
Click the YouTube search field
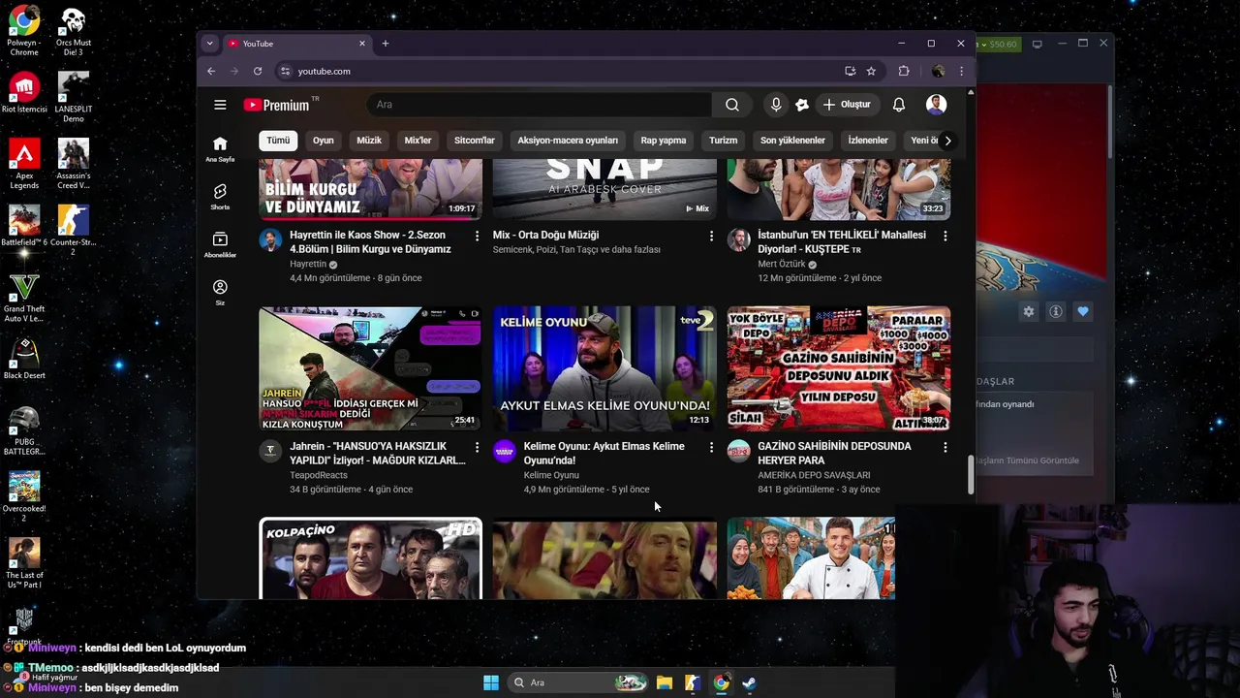click(x=539, y=105)
